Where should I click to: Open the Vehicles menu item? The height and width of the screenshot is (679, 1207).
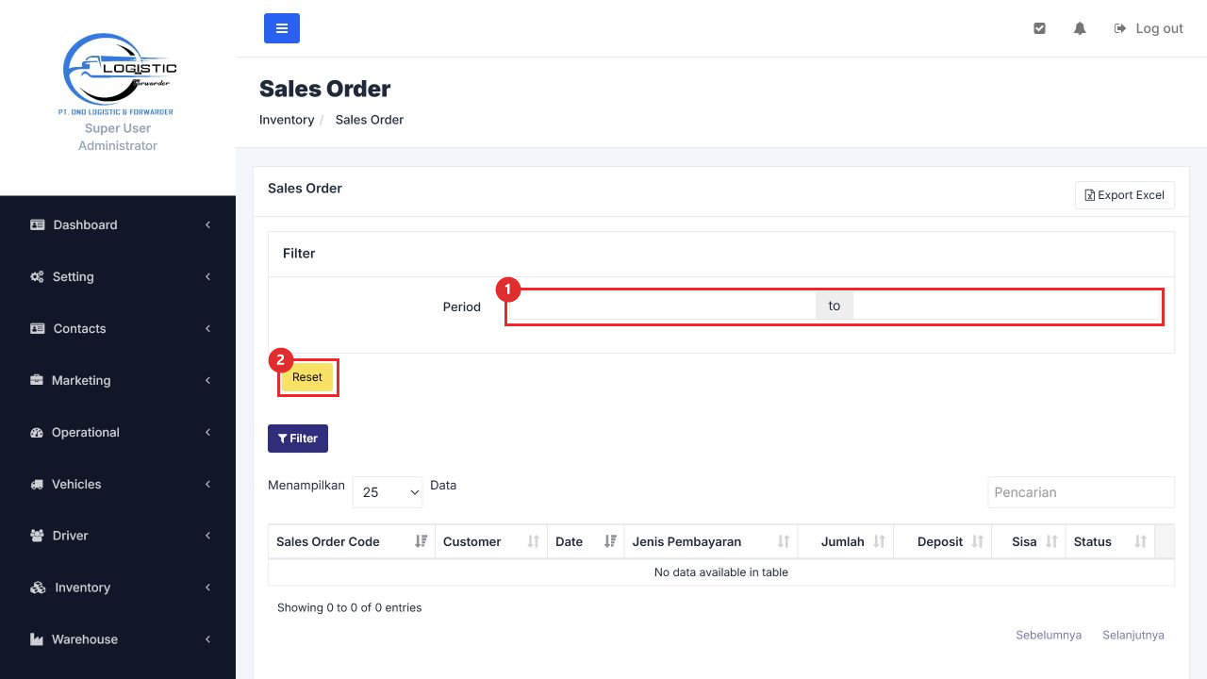[x=118, y=484]
